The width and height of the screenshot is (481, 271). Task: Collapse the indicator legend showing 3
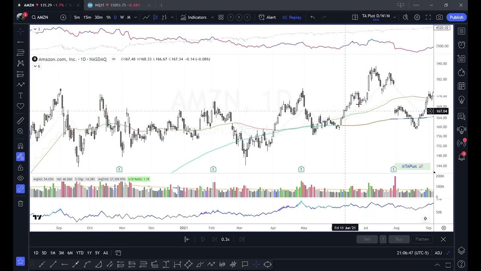click(37, 29)
